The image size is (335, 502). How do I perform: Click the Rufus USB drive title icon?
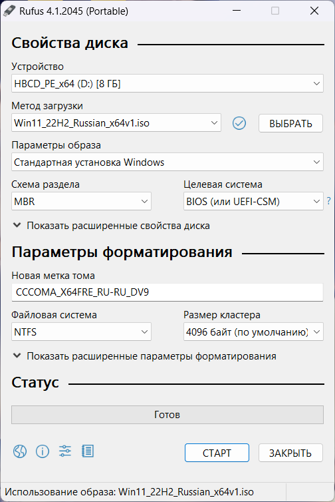[9, 10]
